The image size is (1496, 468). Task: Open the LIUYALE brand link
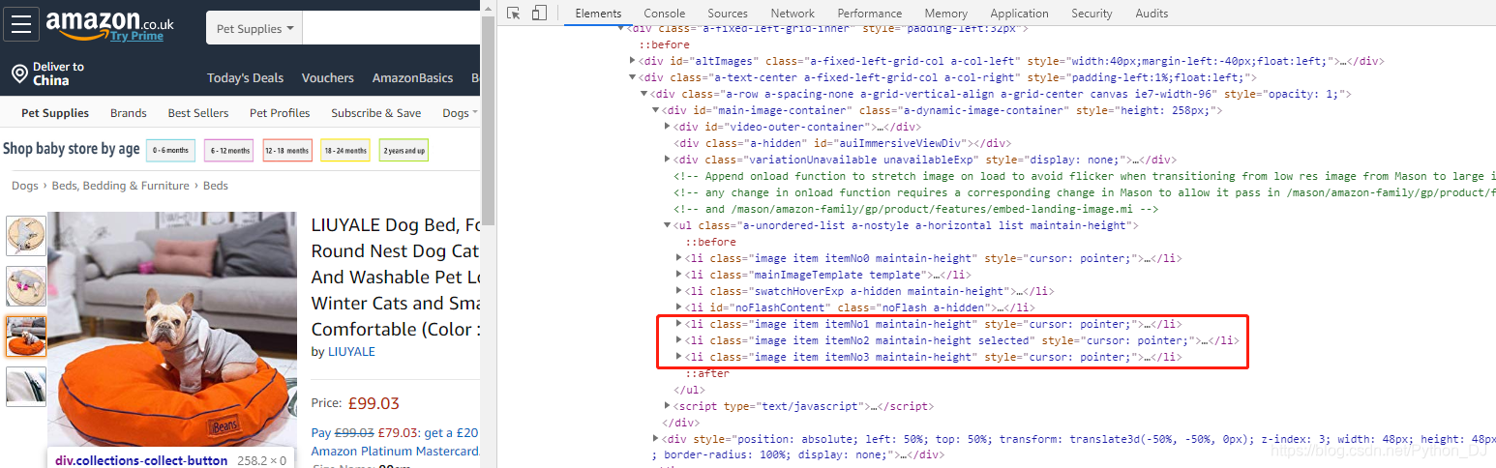pyautogui.click(x=351, y=352)
